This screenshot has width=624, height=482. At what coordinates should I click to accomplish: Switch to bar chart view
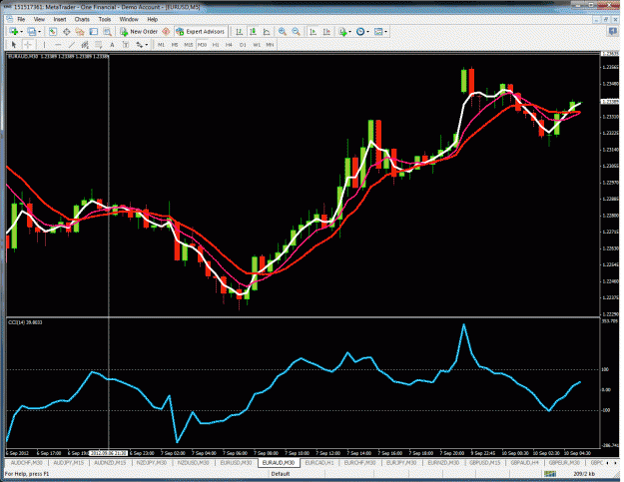[x=240, y=31]
